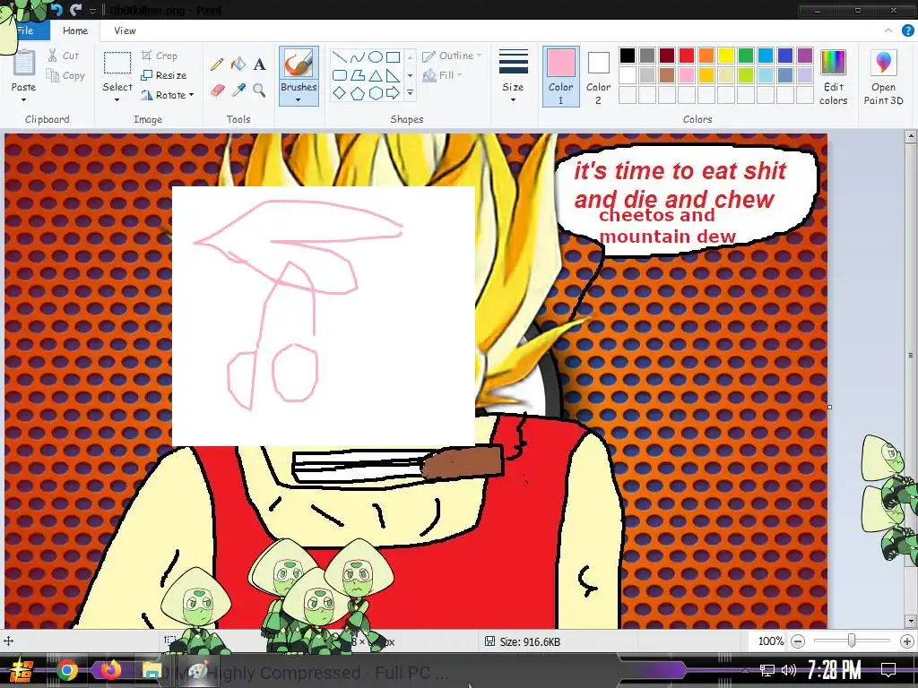Viewport: 918px width, 688px height.
Task: Collapse the ribbon with the chevron
Action: tap(888, 30)
